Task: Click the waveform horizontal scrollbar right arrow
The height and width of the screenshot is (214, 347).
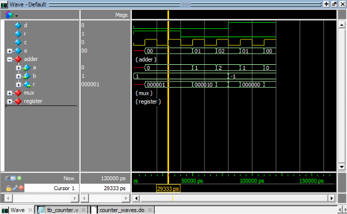Action: (331, 198)
